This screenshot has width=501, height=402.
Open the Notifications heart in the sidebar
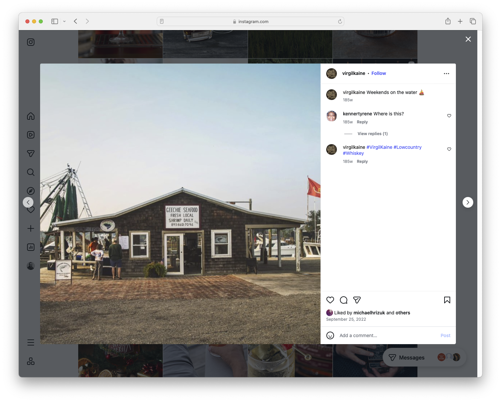click(30, 210)
